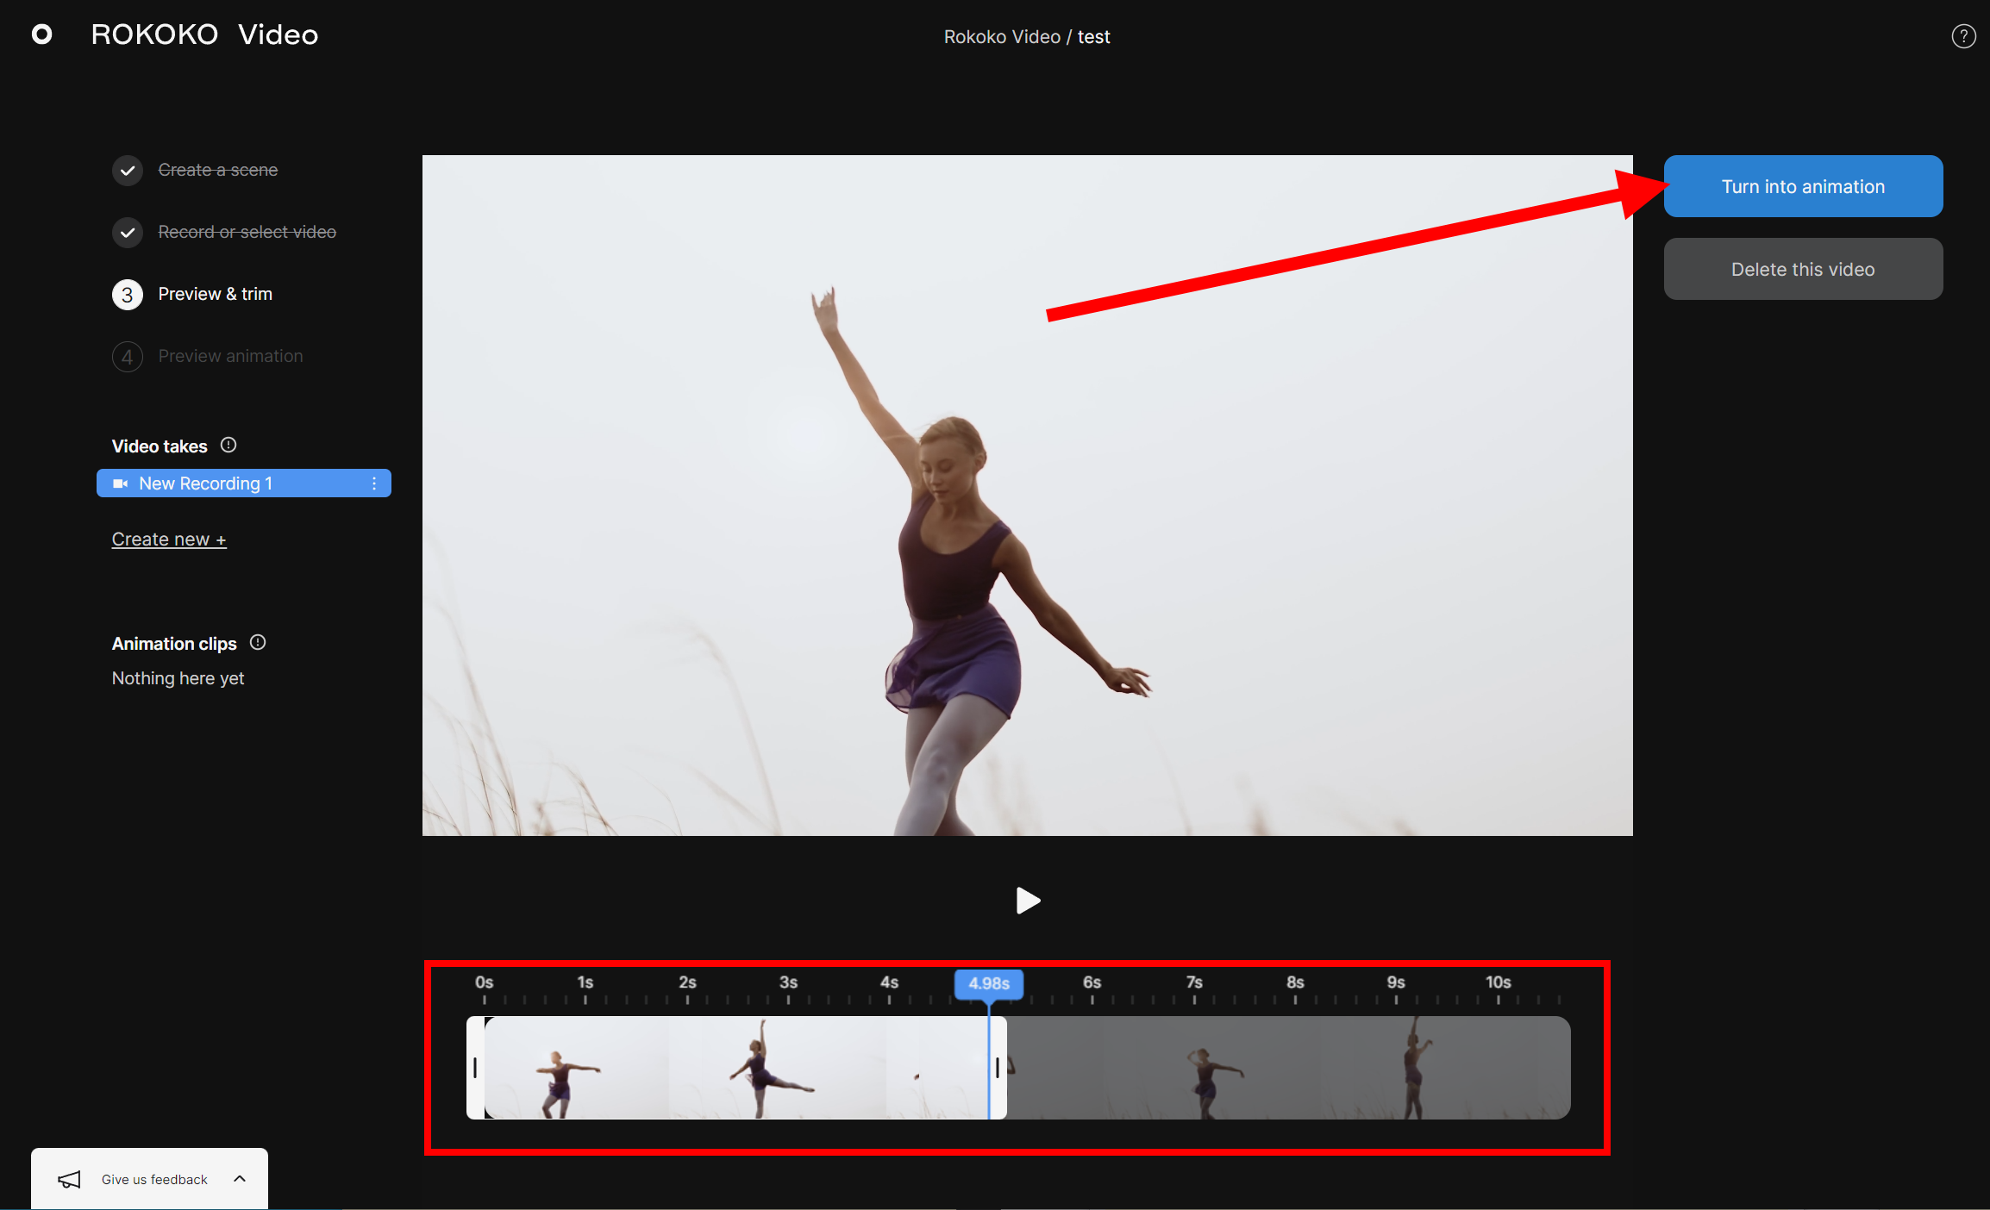The image size is (1990, 1210).
Task: Click the Create a scene step checkmark
Action: point(128,171)
